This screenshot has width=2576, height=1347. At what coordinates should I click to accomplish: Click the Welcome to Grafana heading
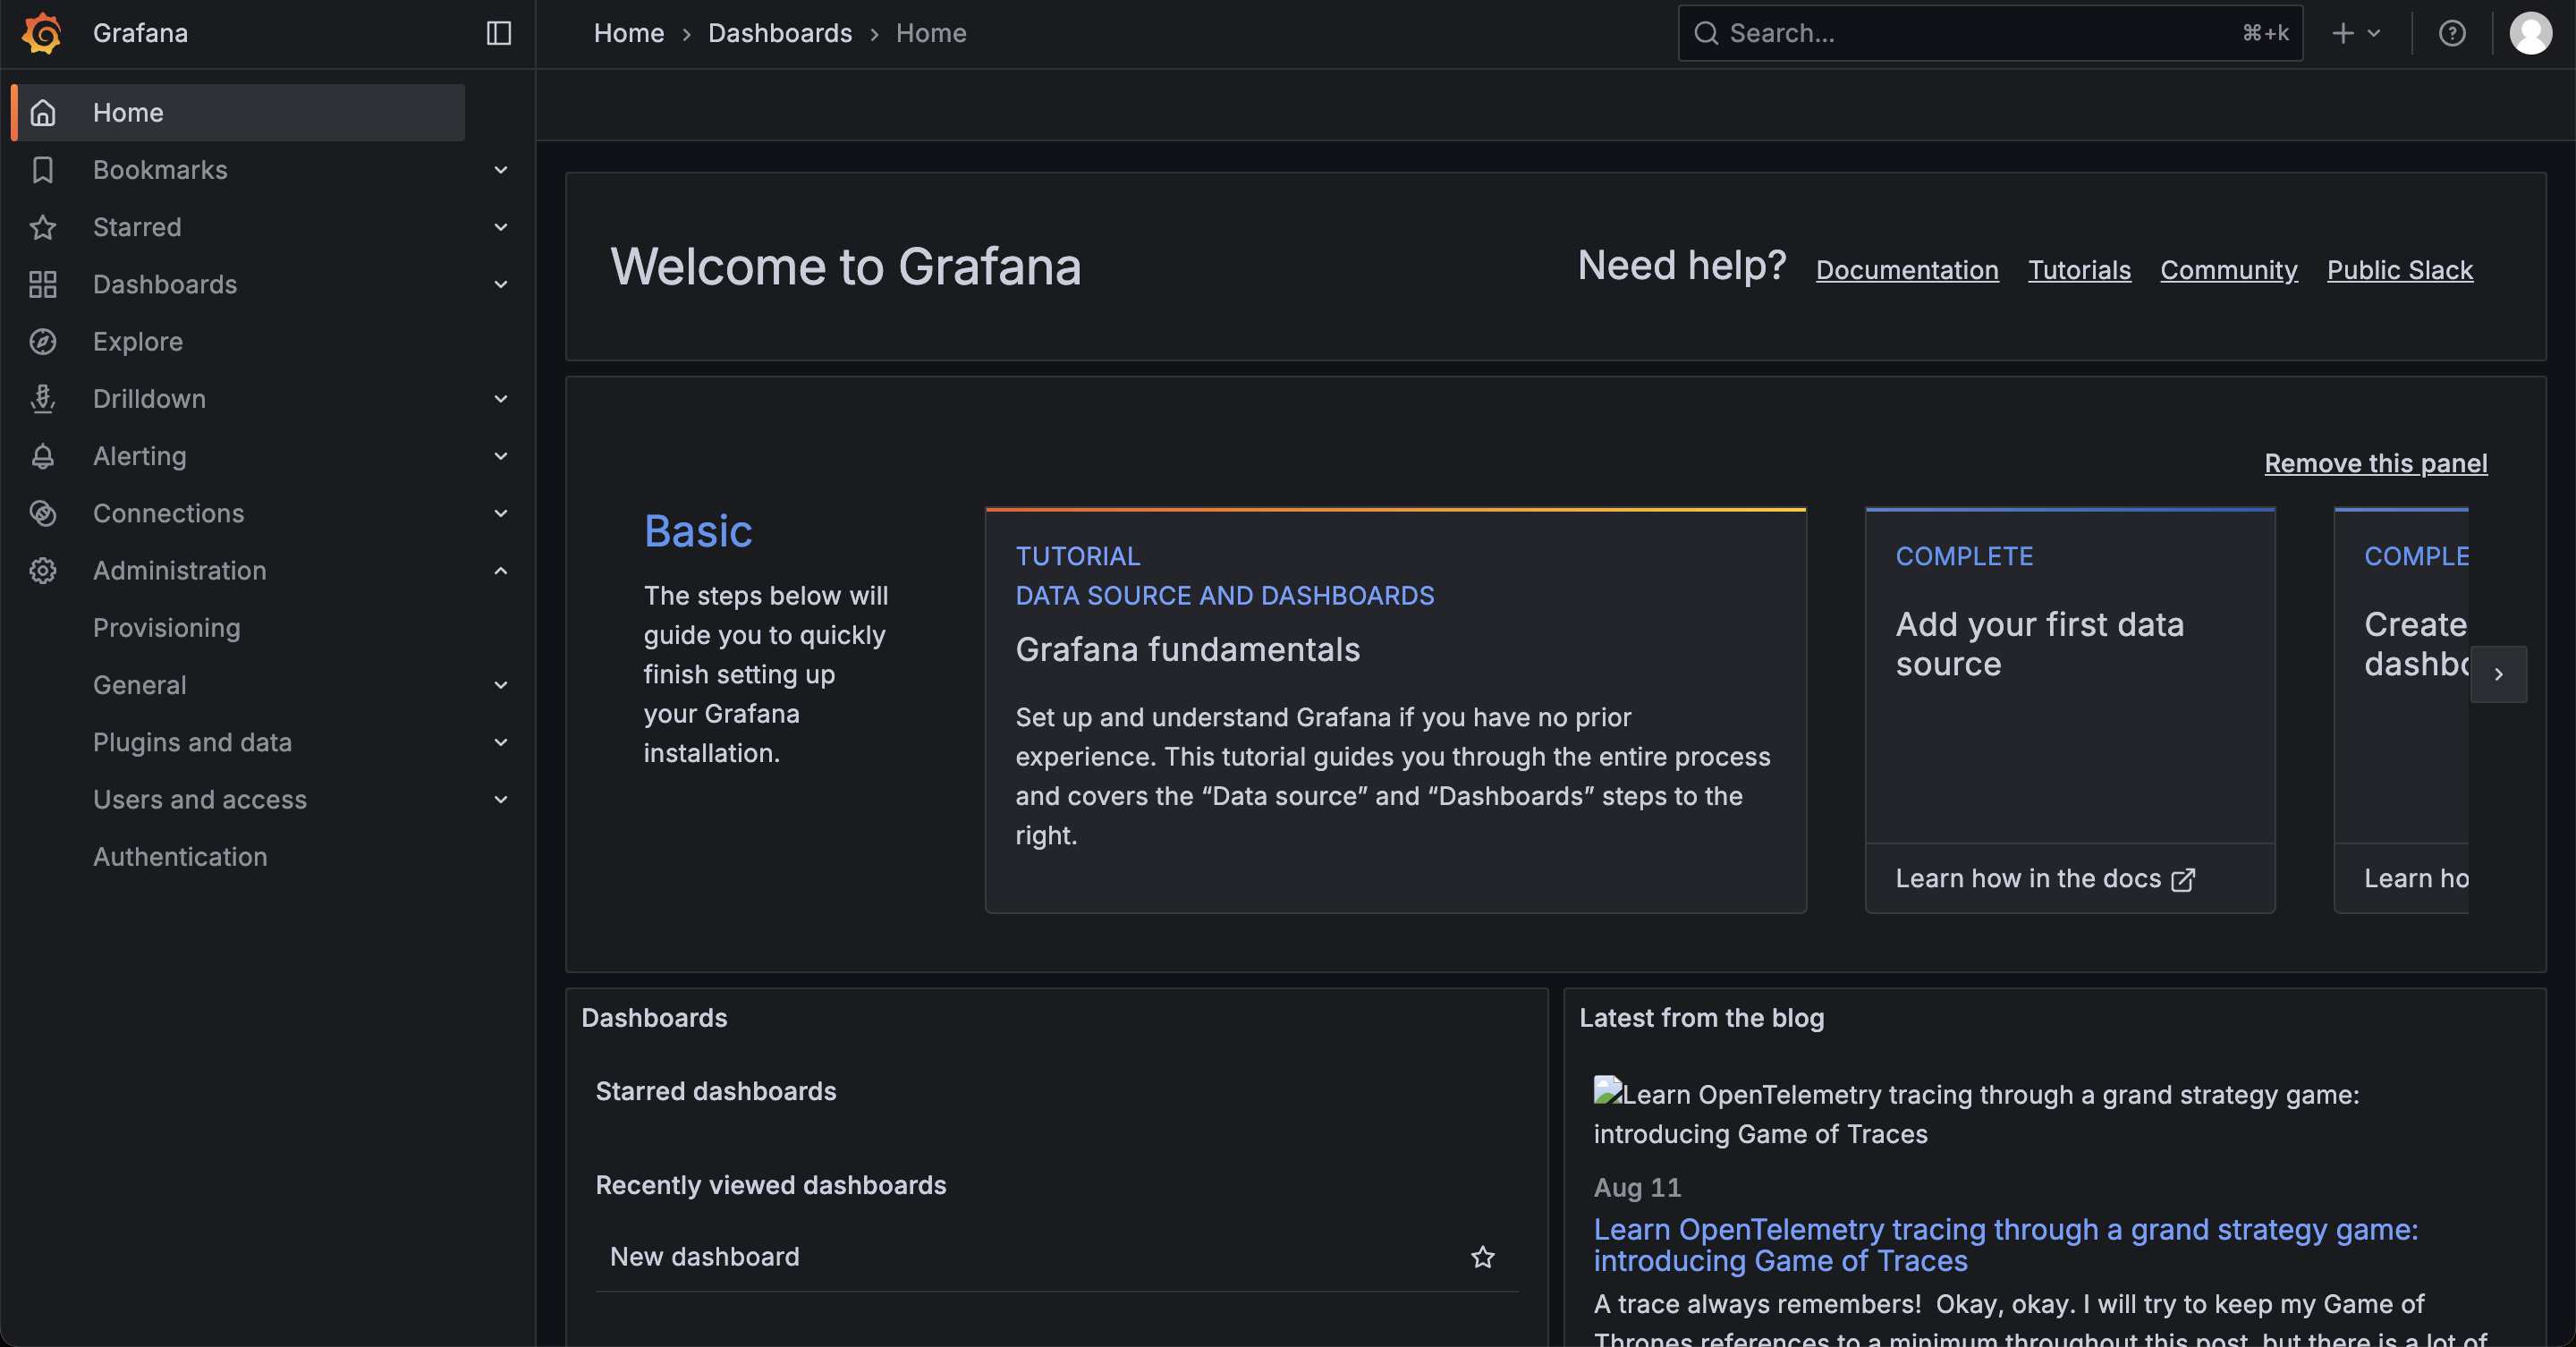point(846,267)
